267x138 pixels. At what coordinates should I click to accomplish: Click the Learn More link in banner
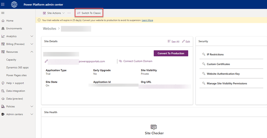tap(147, 20)
